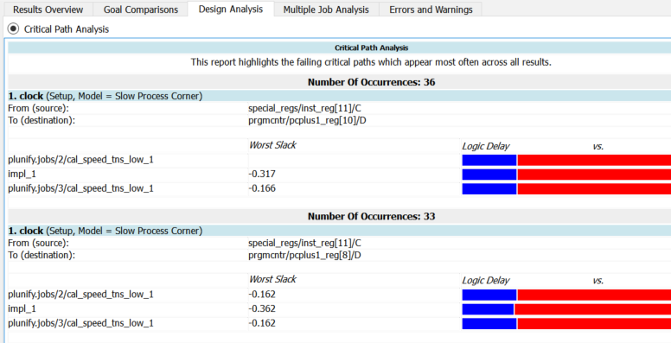Click the first Worst Slack column header
The image size is (671, 343).
click(272, 145)
